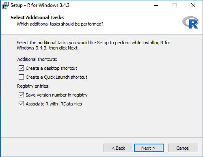Click the "Create a desktop shortcut" label
Image resolution: width=203 pixels, height=157 pixels.
point(51,68)
